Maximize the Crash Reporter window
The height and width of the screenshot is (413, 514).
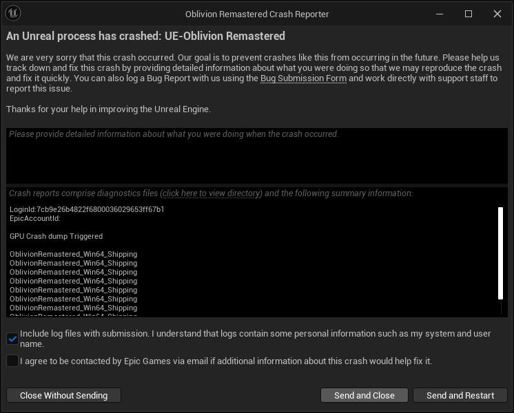(x=469, y=14)
